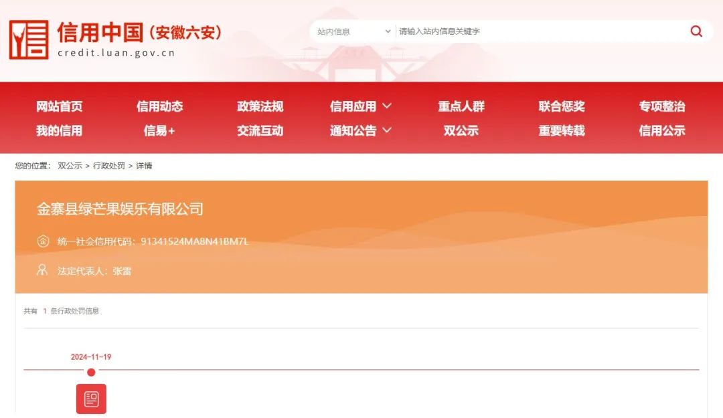
Task: Open the 信易+ navigation item
Action: coord(159,131)
